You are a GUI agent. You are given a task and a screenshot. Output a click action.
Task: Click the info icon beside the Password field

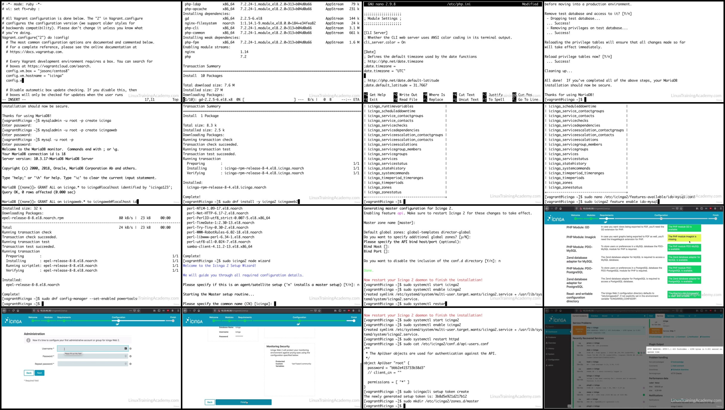130,356
